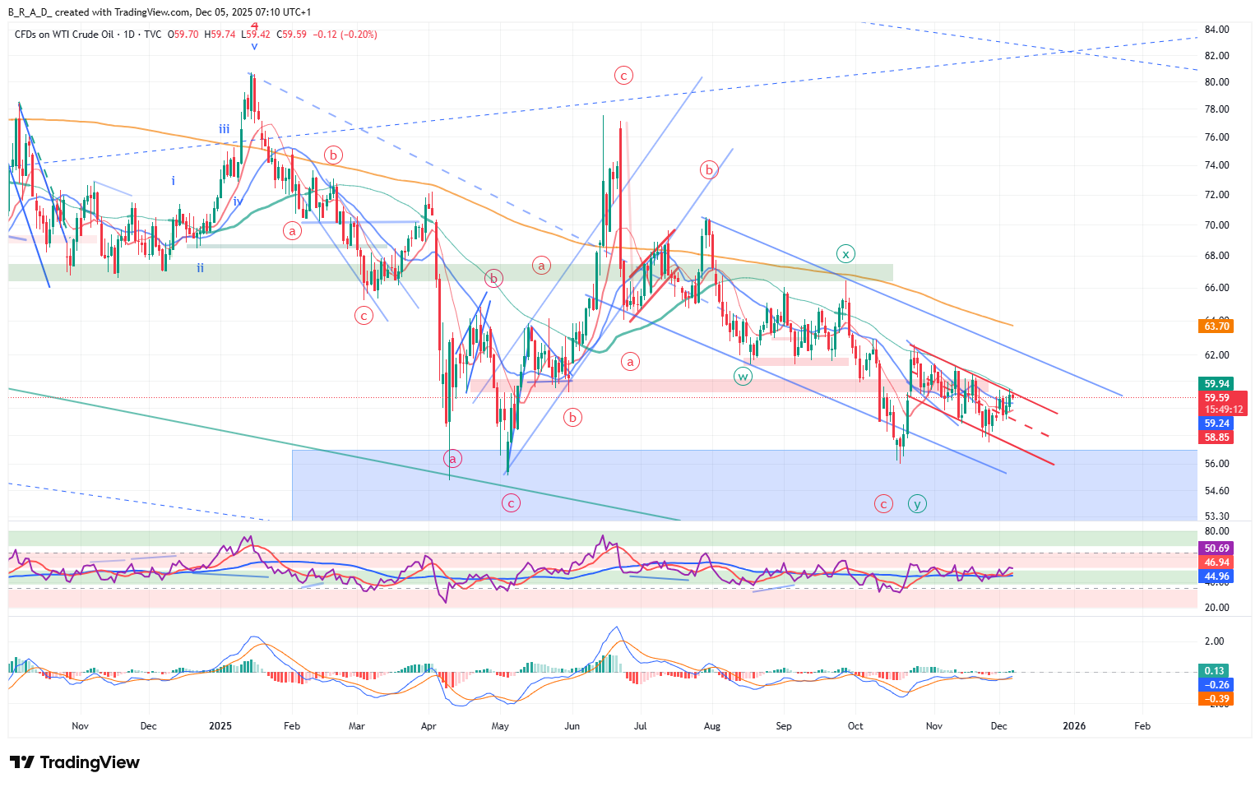Click the green 59.94 price tag
1260x787 pixels.
click(x=1216, y=384)
